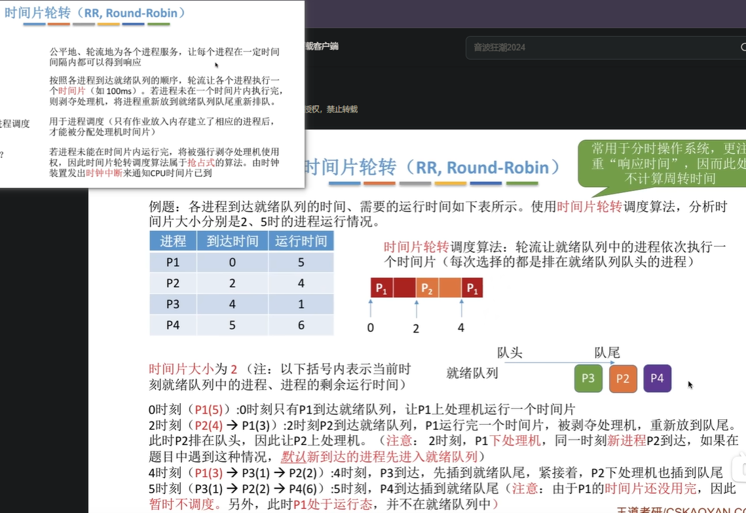This screenshot has width=746, height=513.
Task: Click the search magnifier icon
Action: coord(743,47)
